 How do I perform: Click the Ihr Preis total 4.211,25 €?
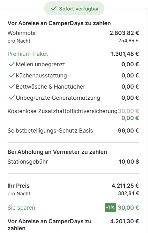125,186
